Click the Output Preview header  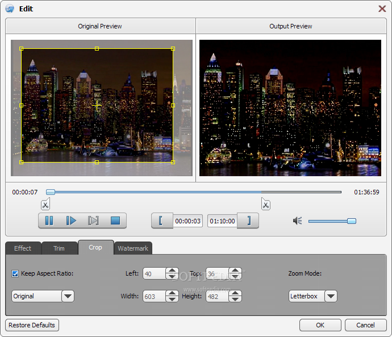point(291,26)
